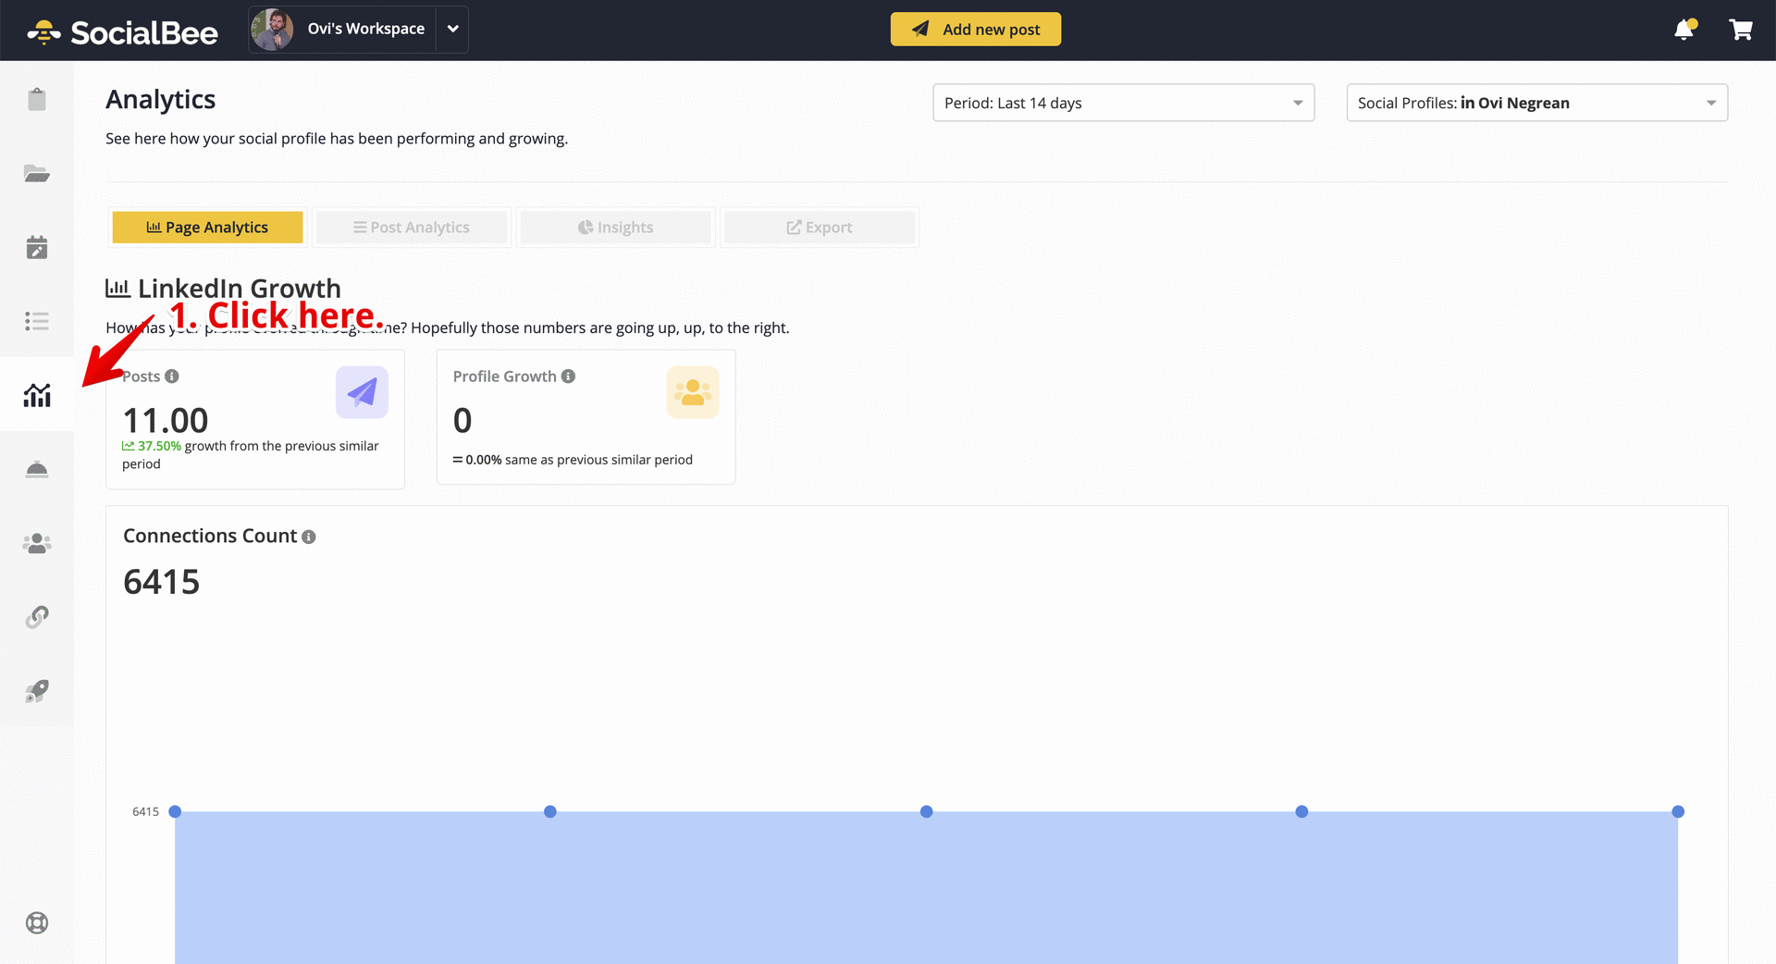1776x964 pixels.
Task: Click the Add new post button
Action: pos(976,30)
